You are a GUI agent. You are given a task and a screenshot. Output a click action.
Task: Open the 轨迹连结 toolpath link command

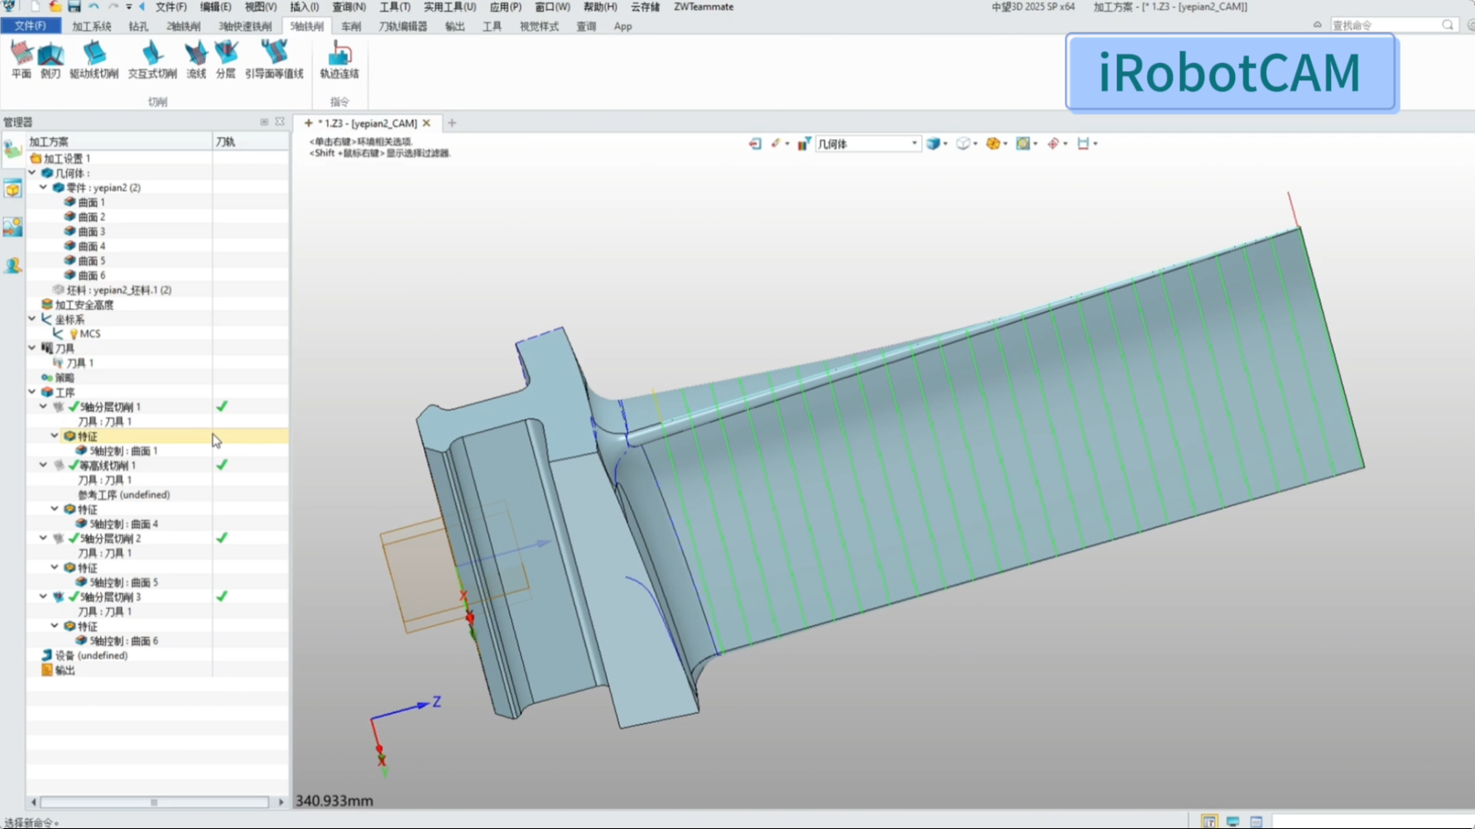[x=339, y=60]
